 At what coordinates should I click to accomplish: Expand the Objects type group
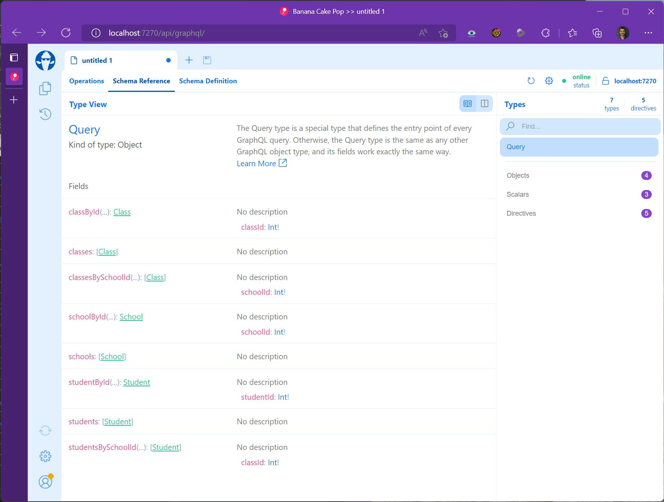coord(579,176)
